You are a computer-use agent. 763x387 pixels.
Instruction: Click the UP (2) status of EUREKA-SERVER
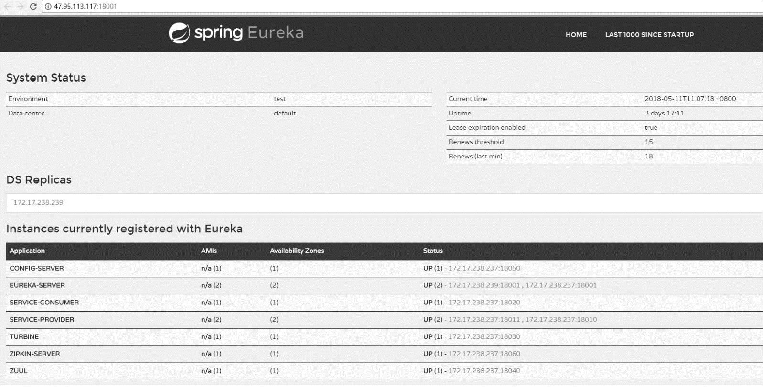coord(433,285)
